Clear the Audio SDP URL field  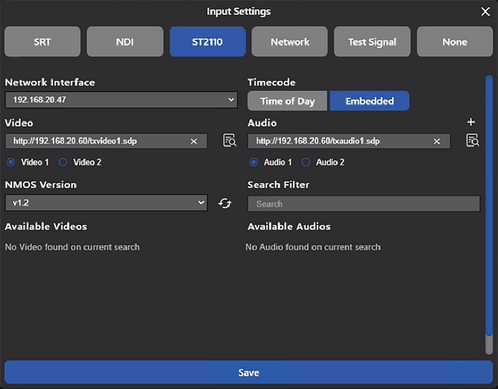tap(436, 141)
